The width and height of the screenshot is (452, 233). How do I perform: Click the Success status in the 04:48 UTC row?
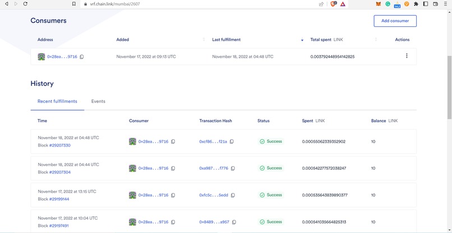[x=271, y=141]
